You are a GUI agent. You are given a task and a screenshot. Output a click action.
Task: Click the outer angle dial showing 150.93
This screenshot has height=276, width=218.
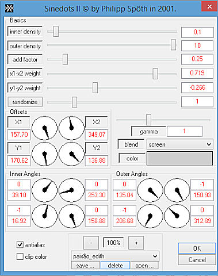point(177,190)
